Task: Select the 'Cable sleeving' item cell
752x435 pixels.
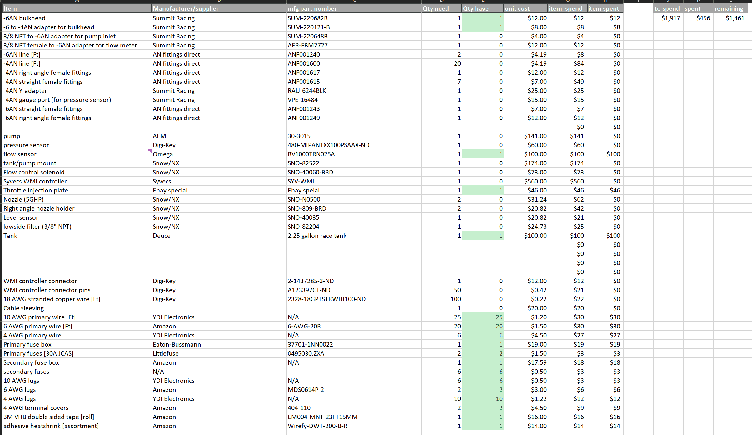Action: (77, 308)
